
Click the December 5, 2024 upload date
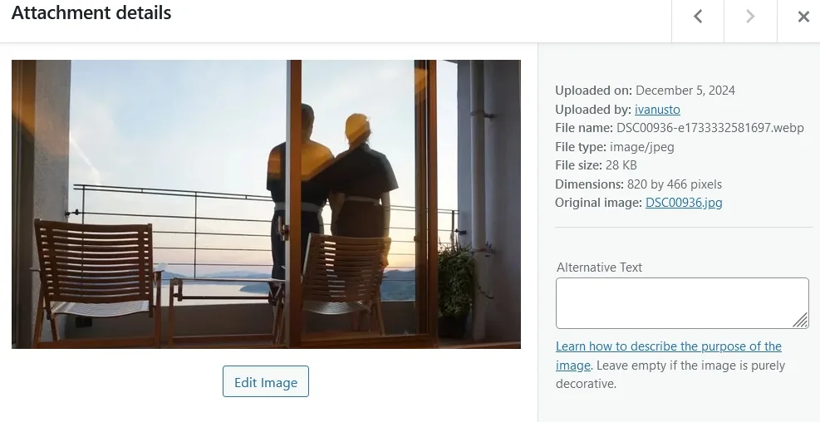(x=685, y=91)
